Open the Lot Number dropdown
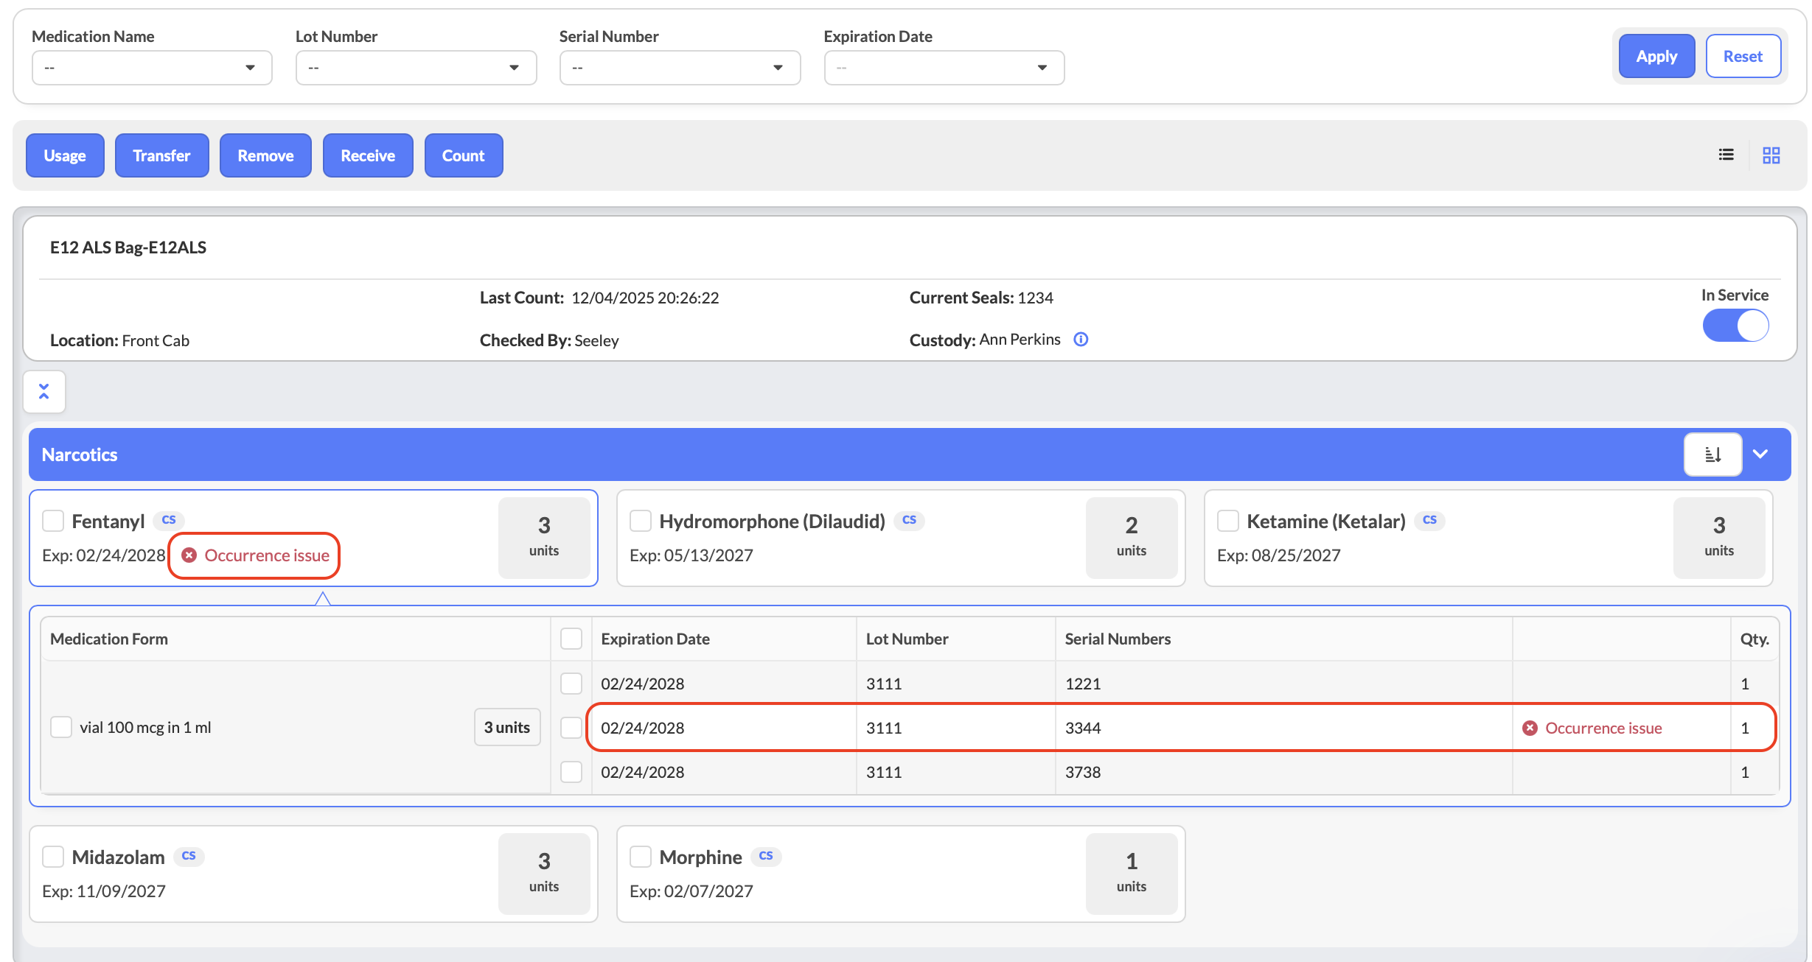Viewport: 1812px width, 962px height. click(416, 68)
